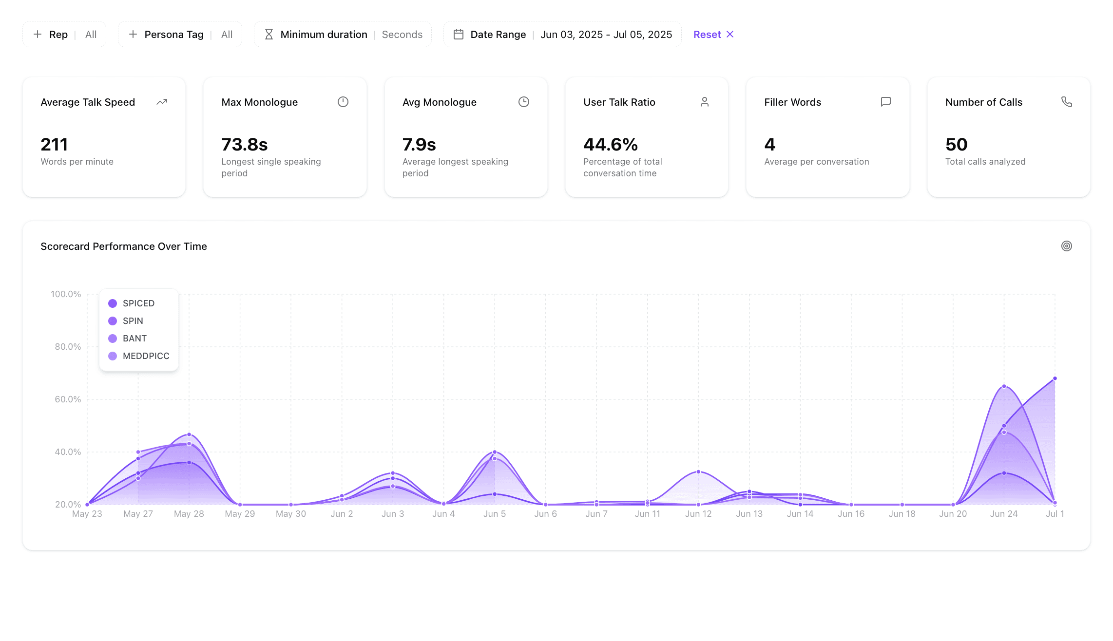Click the phone icon on Number of Calls
Image resolution: width=1113 pixels, height=641 pixels.
1067,102
